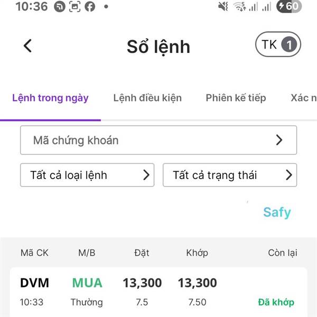Tap the Mã CK column header
Viewport: 317px width, 317px height.
pos(34,253)
